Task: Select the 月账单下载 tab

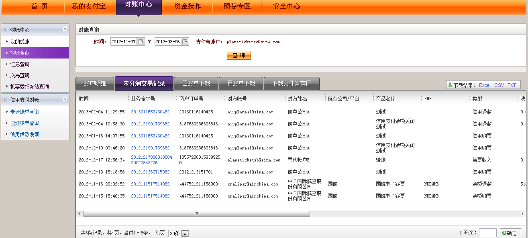Action: [x=241, y=83]
